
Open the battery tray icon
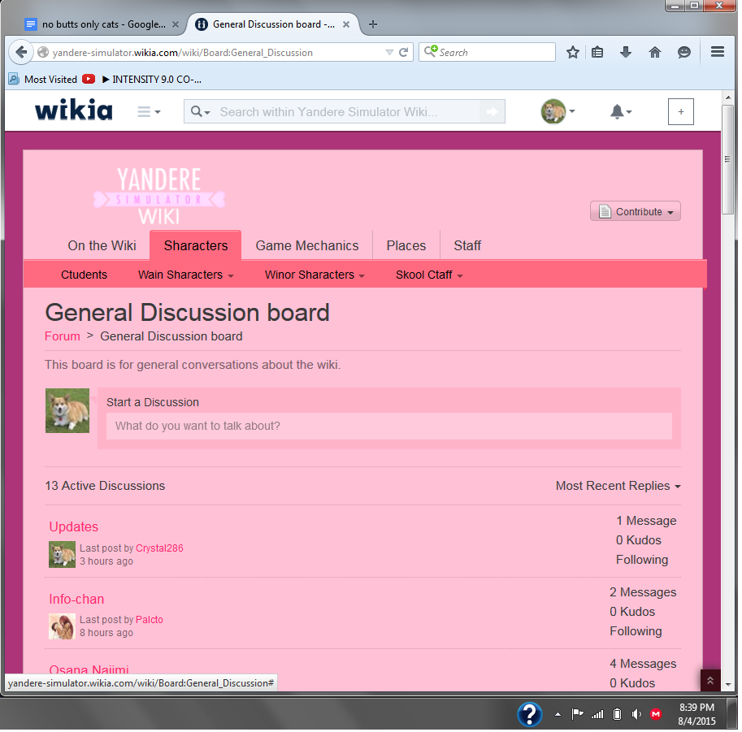pos(617,714)
